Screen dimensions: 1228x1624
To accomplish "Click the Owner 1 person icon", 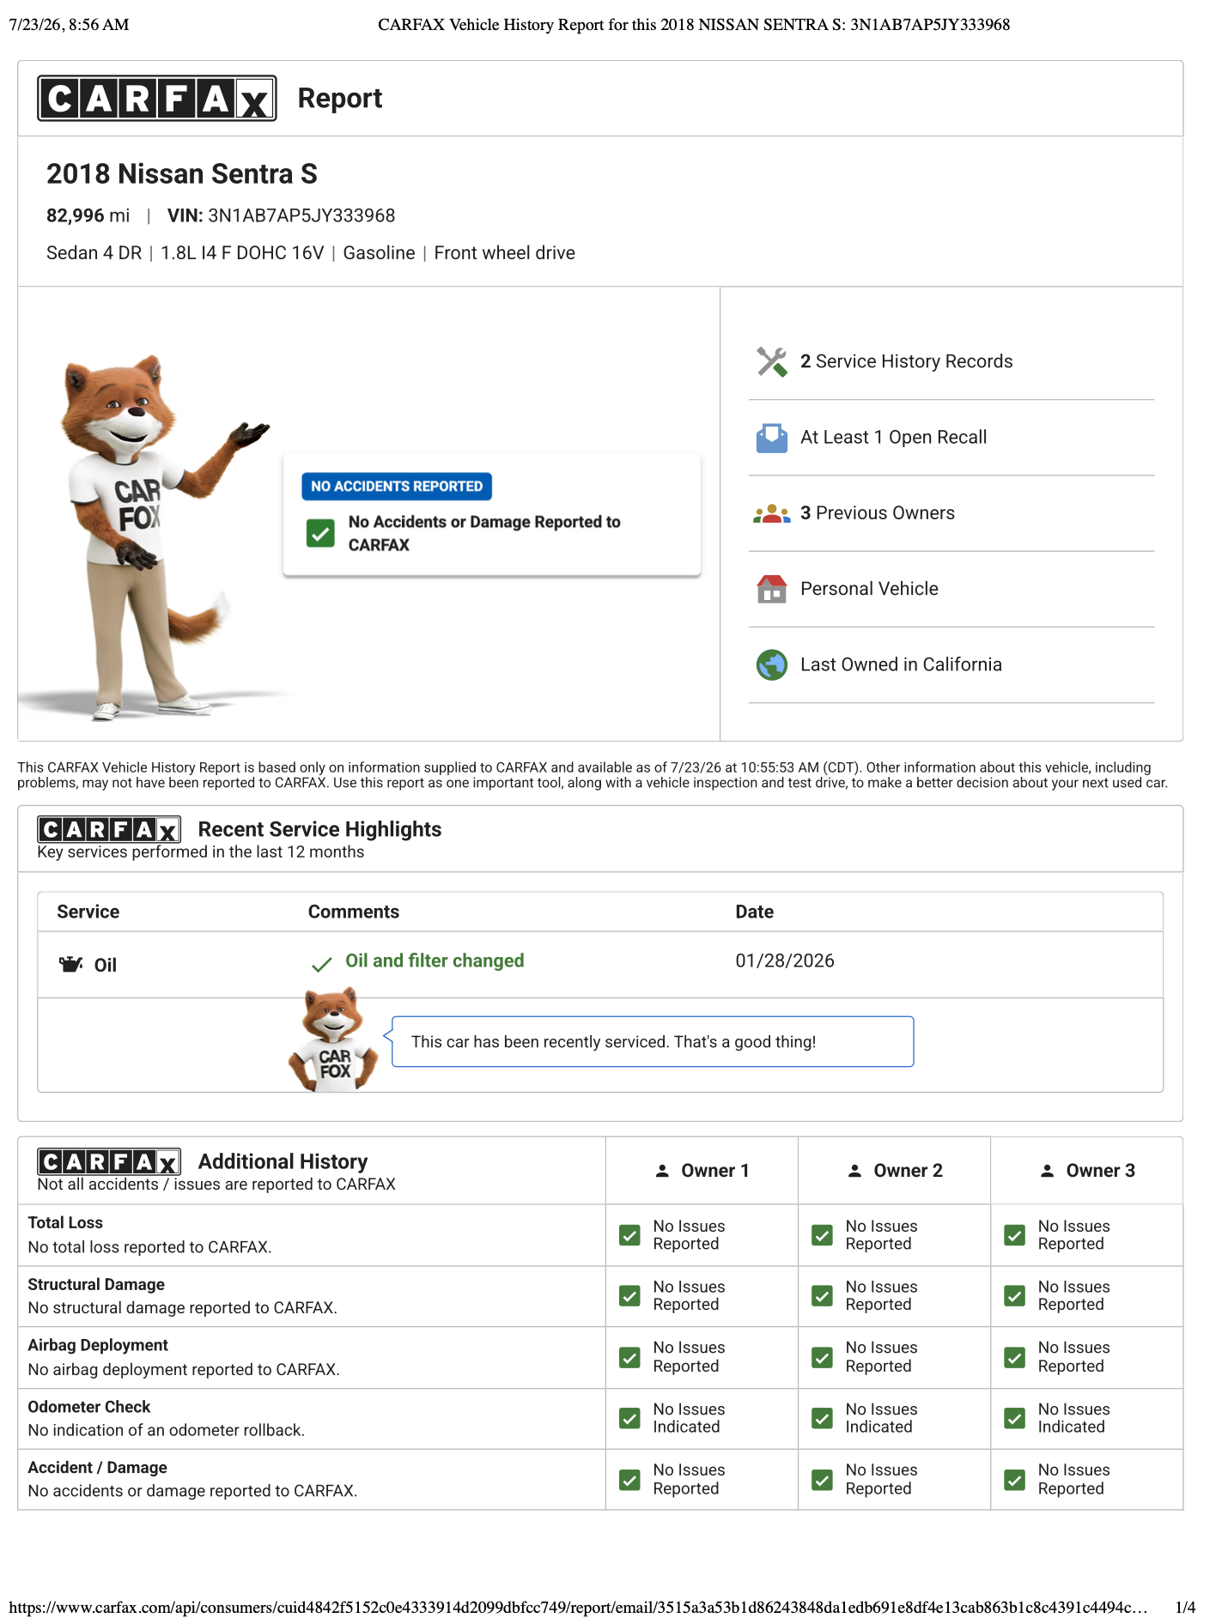I will [662, 1171].
